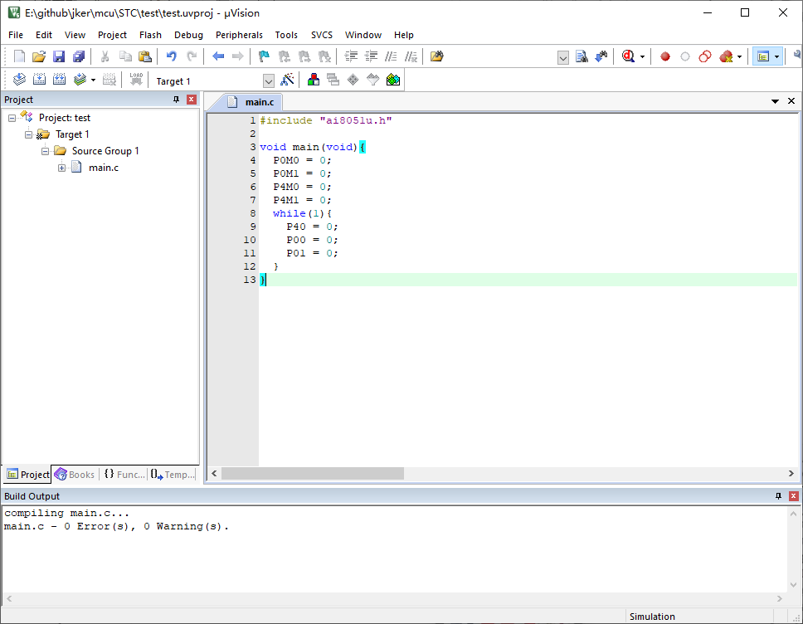The width and height of the screenshot is (803, 624).
Task: Open a file using the folder icon
Action: click(x=39, y=56)
